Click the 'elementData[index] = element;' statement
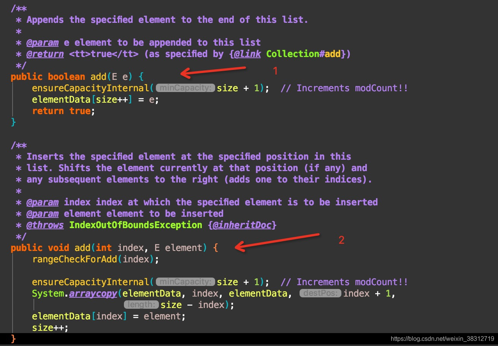498x346 pixels. (x=108, y=316)
